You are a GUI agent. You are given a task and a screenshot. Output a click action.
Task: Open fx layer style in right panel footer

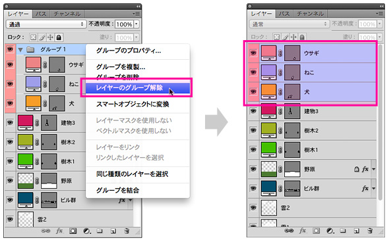point(303,231)
